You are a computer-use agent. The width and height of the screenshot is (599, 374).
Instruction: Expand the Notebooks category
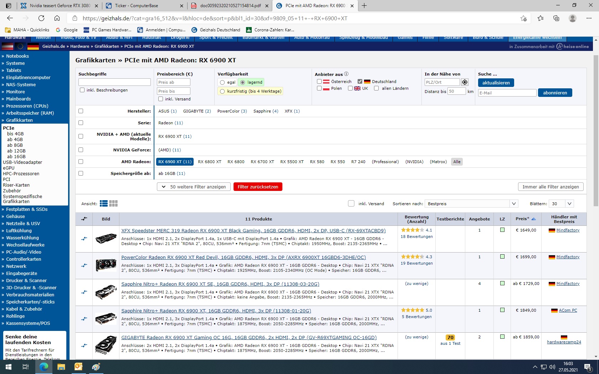click(17, 56)
